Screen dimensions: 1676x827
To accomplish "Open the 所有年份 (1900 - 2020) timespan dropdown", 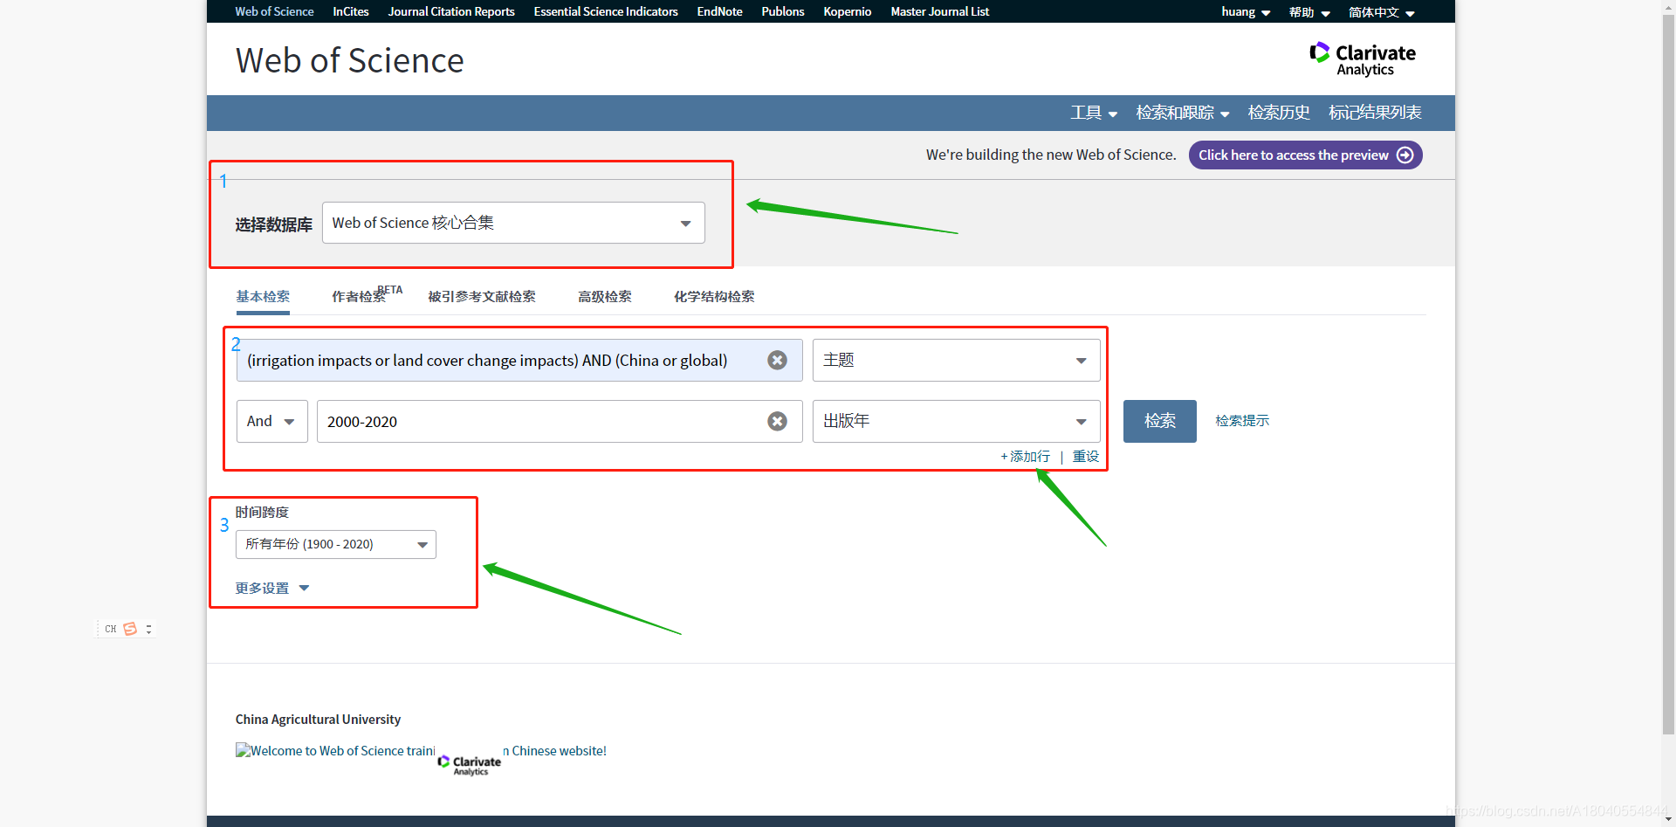I will pos(335,544).
